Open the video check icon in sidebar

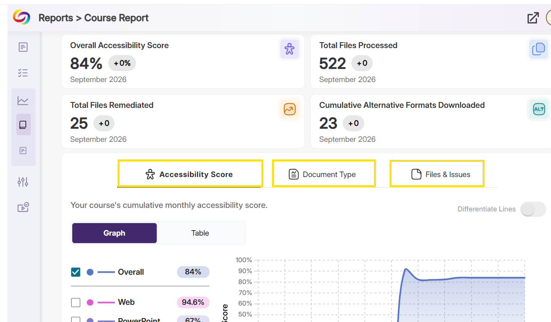[23, 207]
